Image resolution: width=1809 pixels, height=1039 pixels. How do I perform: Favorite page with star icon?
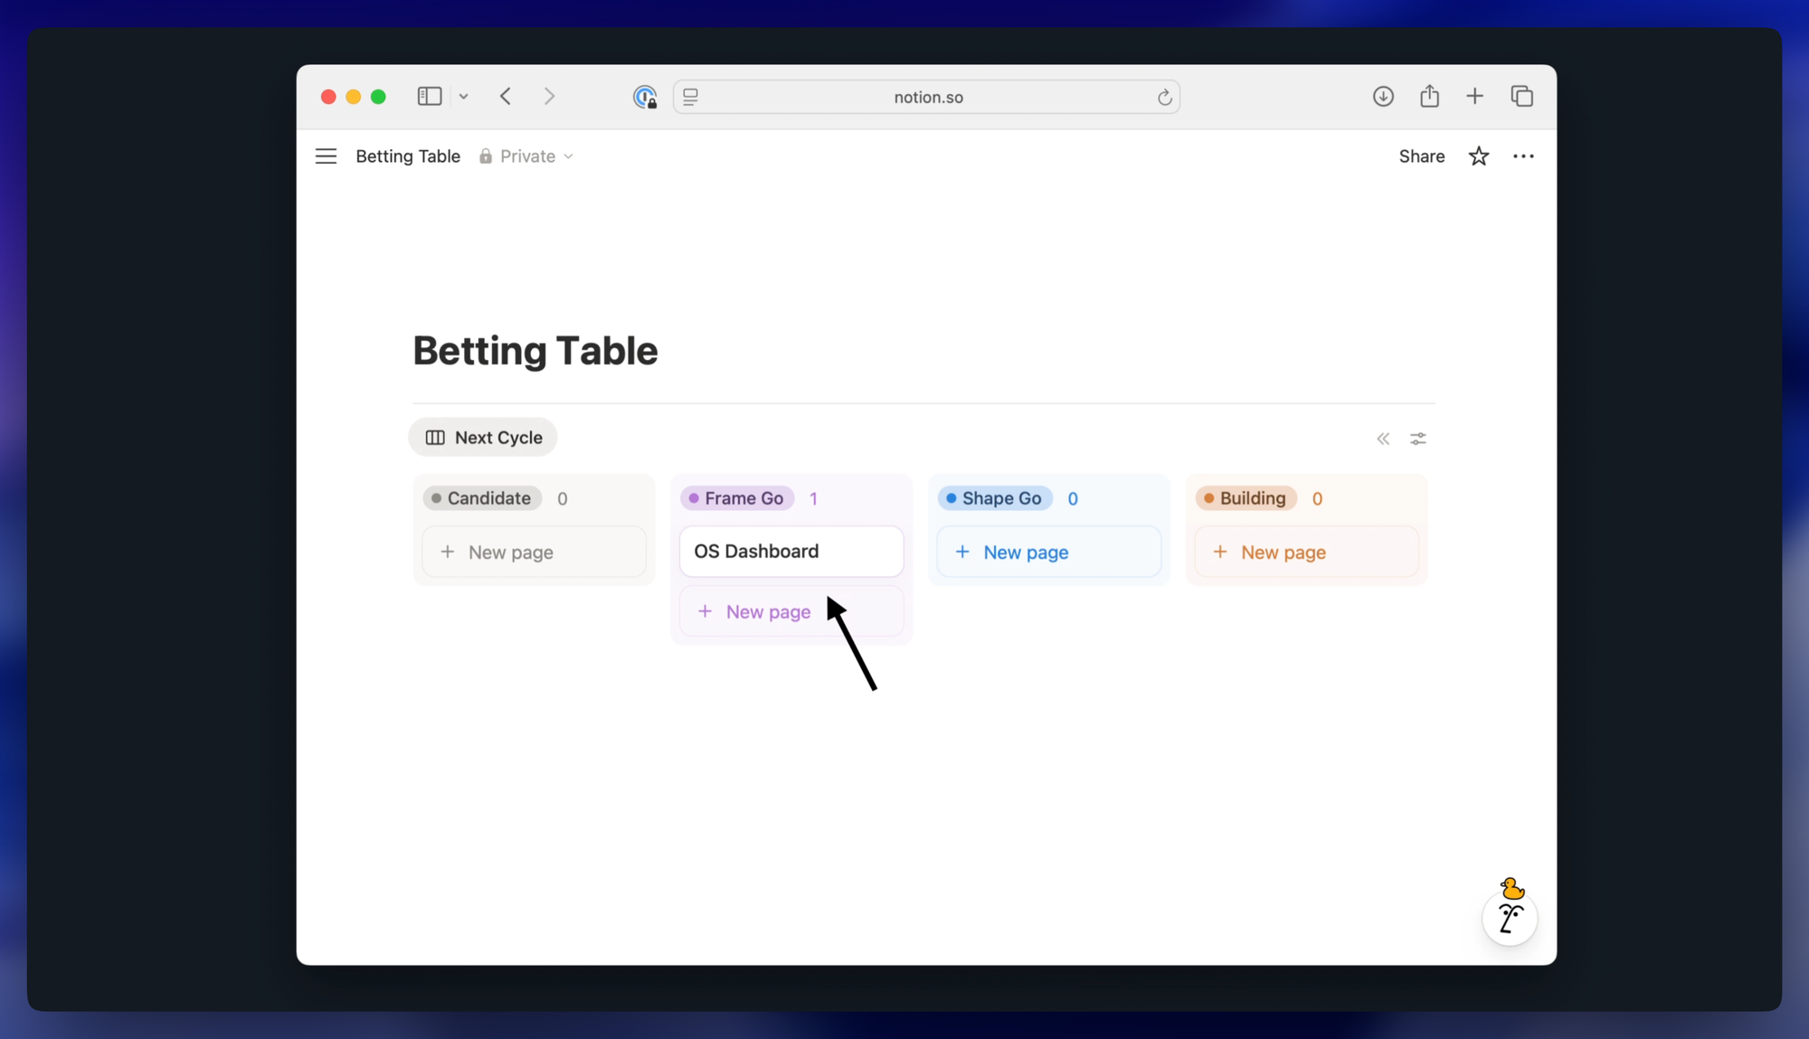pos(1478,156)
